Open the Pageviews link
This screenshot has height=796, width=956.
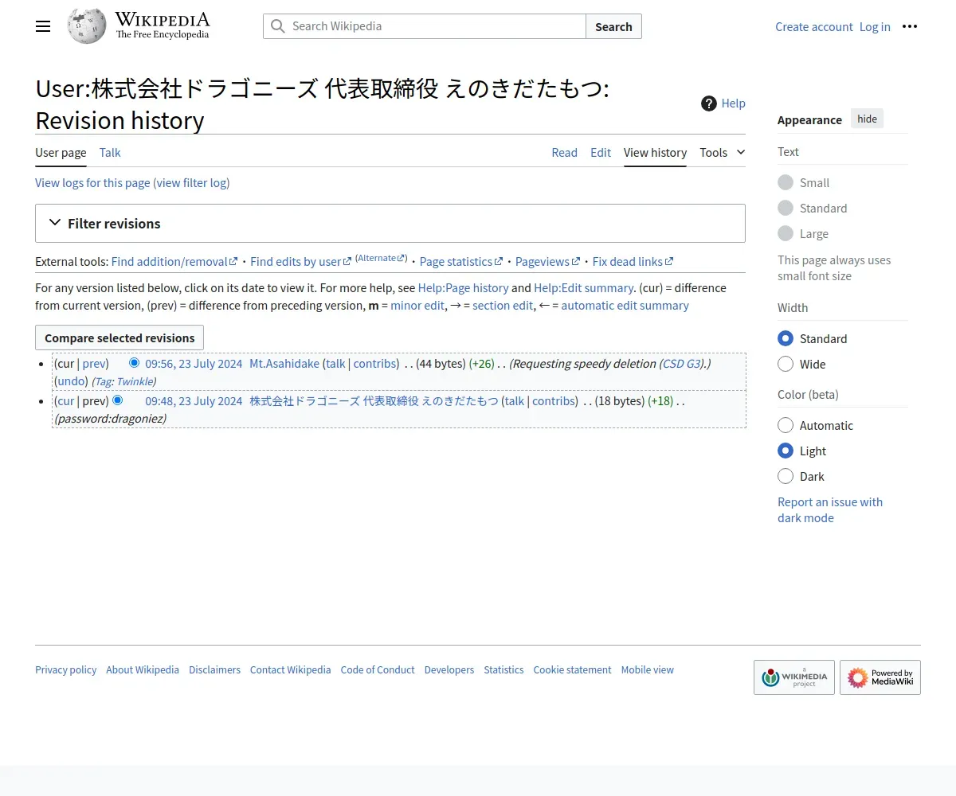(547, 261)
